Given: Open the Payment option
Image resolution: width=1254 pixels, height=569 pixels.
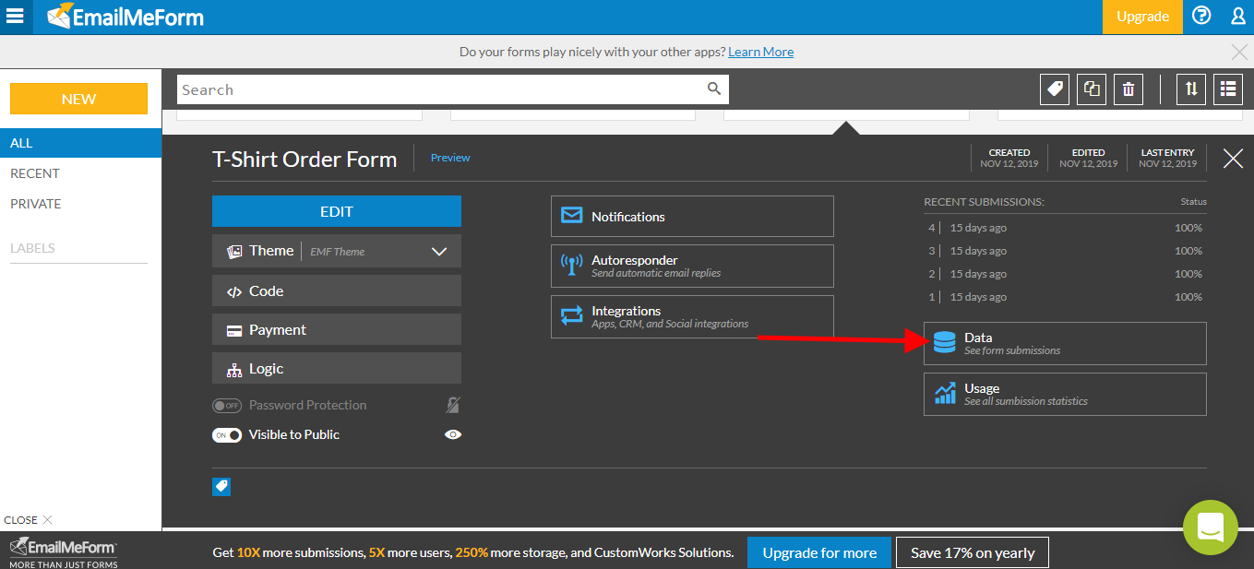Looking at the screenshot, I should (337, 329).
